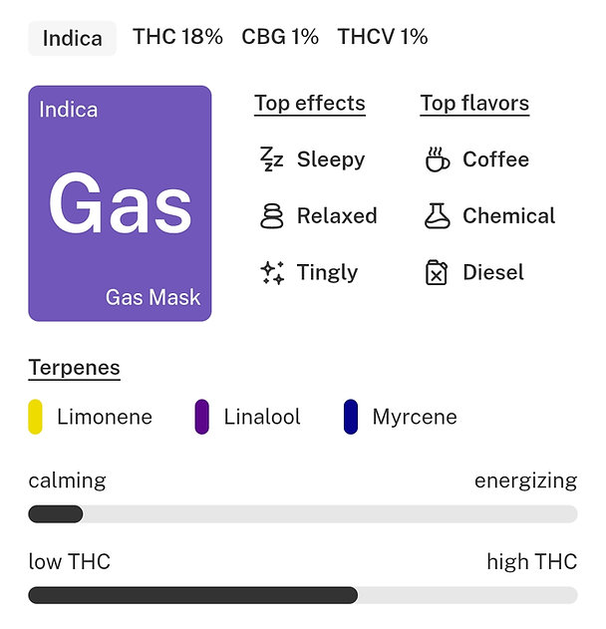The height and width of the screenshot is (629, 606).
Task: Open the Terpenes heading link
Action: 74,368
